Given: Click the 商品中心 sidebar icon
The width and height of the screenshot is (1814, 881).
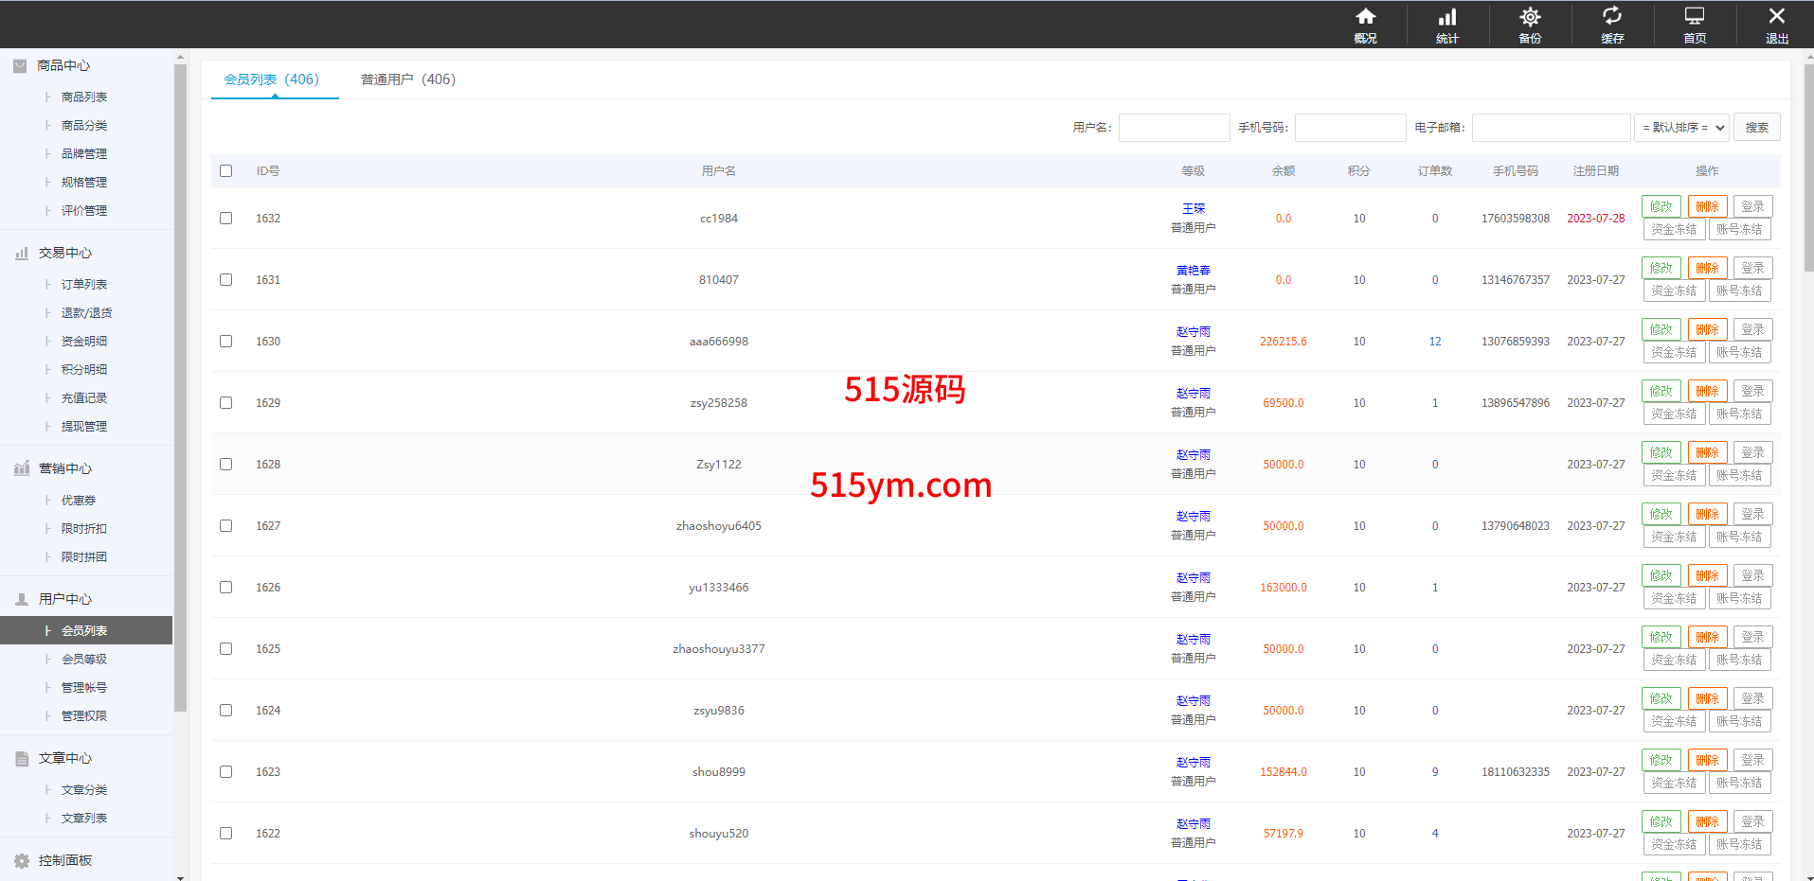Looking at the screenshot, I should (20, 66).
